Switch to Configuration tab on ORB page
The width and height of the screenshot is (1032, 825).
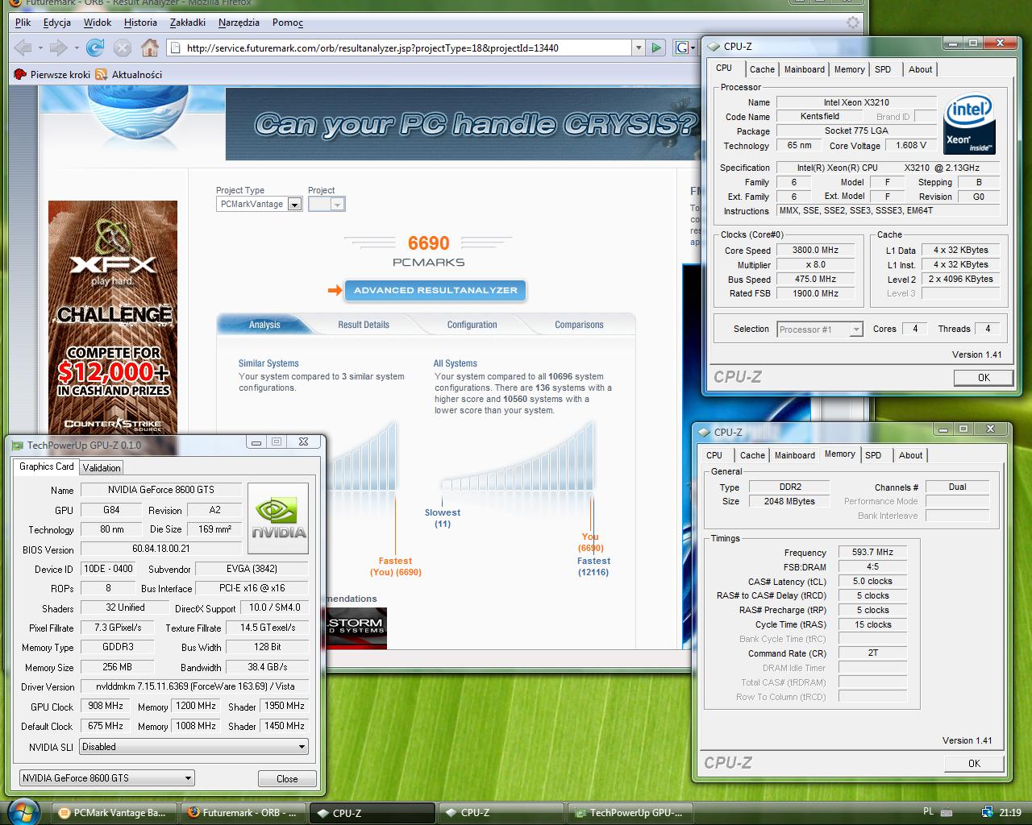coord(472,325)
